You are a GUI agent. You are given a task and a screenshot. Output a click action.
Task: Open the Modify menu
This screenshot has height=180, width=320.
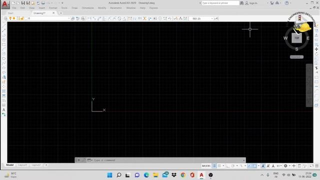(102, 8)
